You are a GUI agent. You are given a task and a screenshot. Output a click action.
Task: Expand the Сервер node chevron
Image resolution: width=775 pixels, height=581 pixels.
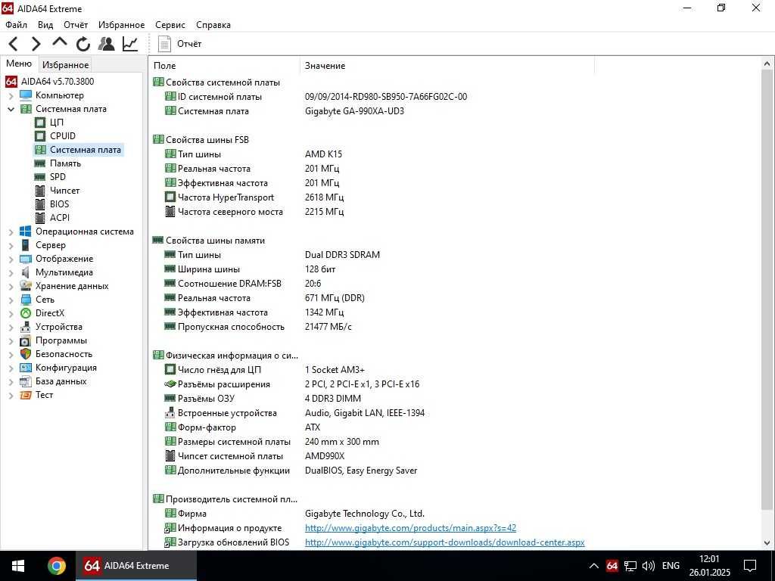tap(11, 245)
